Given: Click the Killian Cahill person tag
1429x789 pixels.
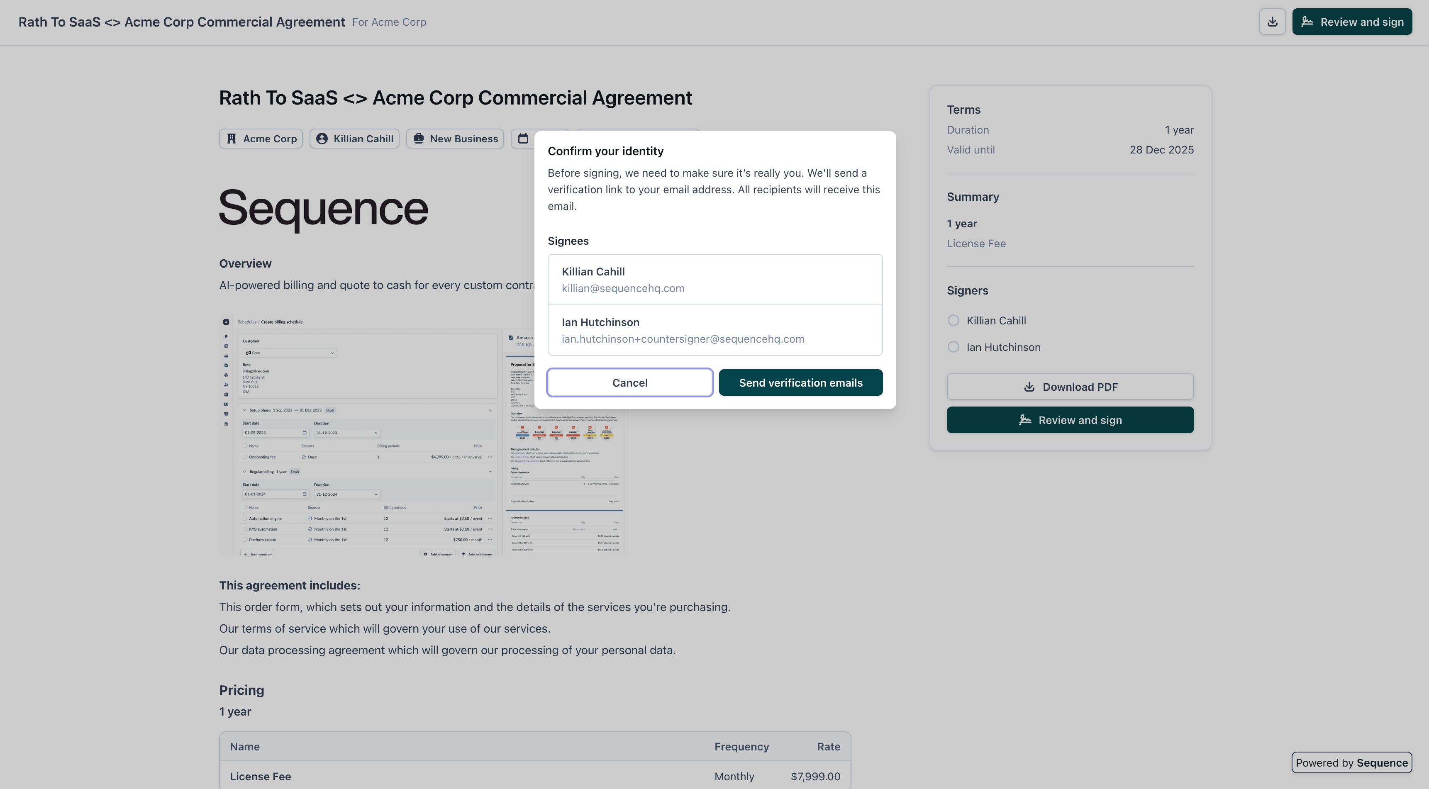Looking at the screenshot, I should 354,139.
